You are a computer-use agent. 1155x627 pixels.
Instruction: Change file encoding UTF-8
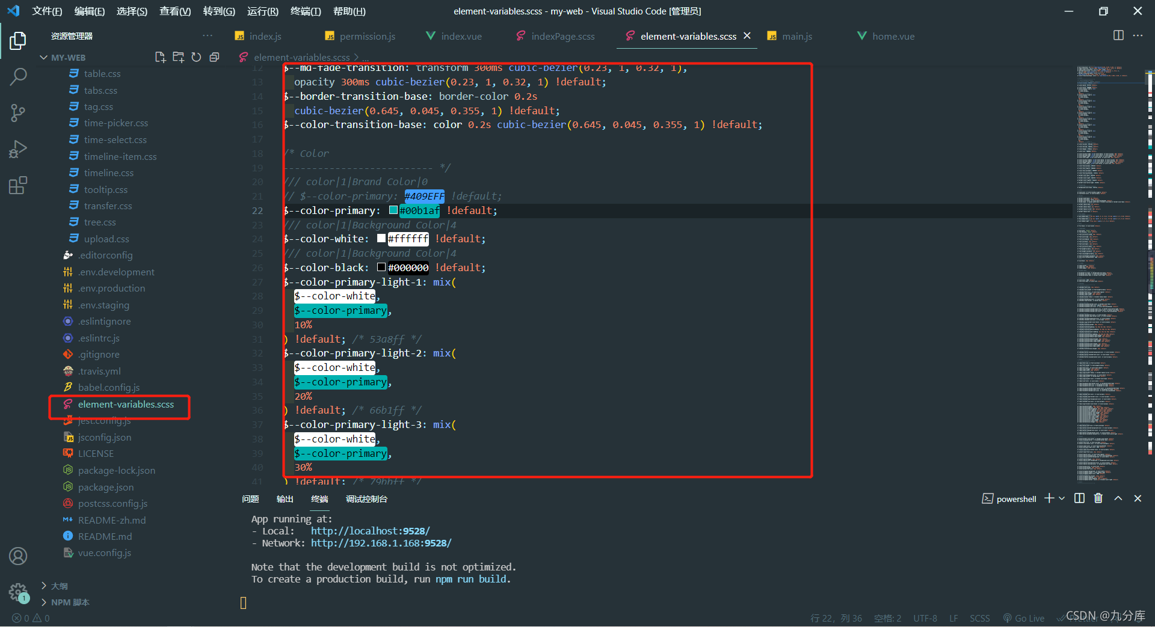[x=925, y=618]
